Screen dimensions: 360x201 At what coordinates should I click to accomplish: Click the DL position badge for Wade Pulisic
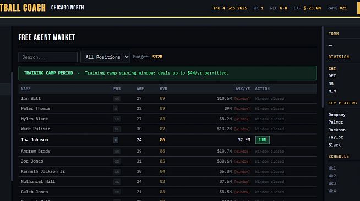tap(117, 129)
